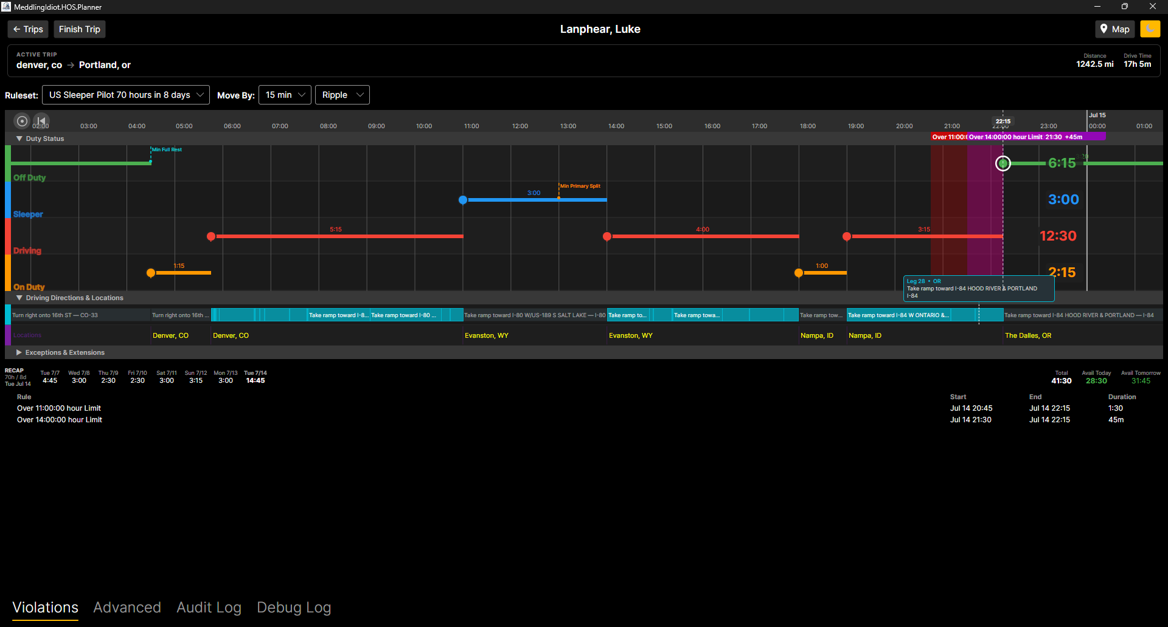
Task: Click the Tue 7/14 recap entry
Action: tap(255, 377)
